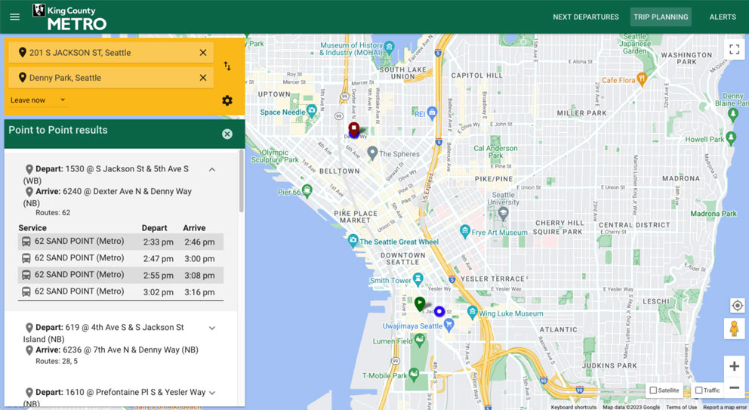Zoom in on the map
749x410 pixels.
[734, 366]
